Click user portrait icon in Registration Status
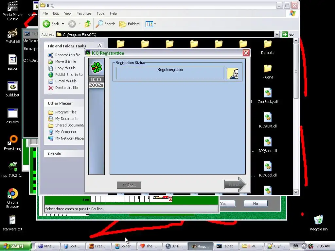Viewport: 335px width, 251px height. (233, 74)
